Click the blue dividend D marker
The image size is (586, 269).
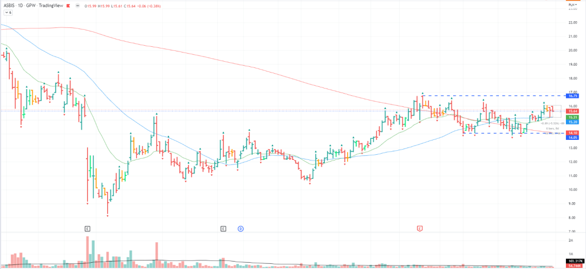pyautogui.click(x=241, y=228)
